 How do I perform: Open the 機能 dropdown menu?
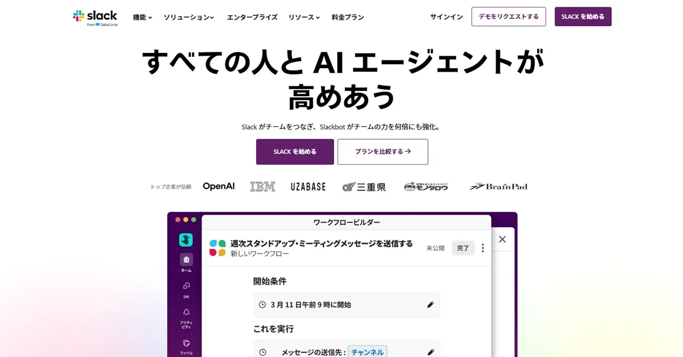142,17
